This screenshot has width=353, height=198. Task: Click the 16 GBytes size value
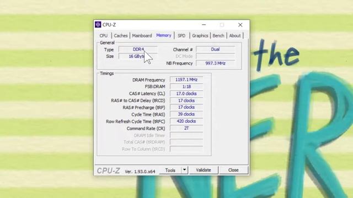coord(138,56)
